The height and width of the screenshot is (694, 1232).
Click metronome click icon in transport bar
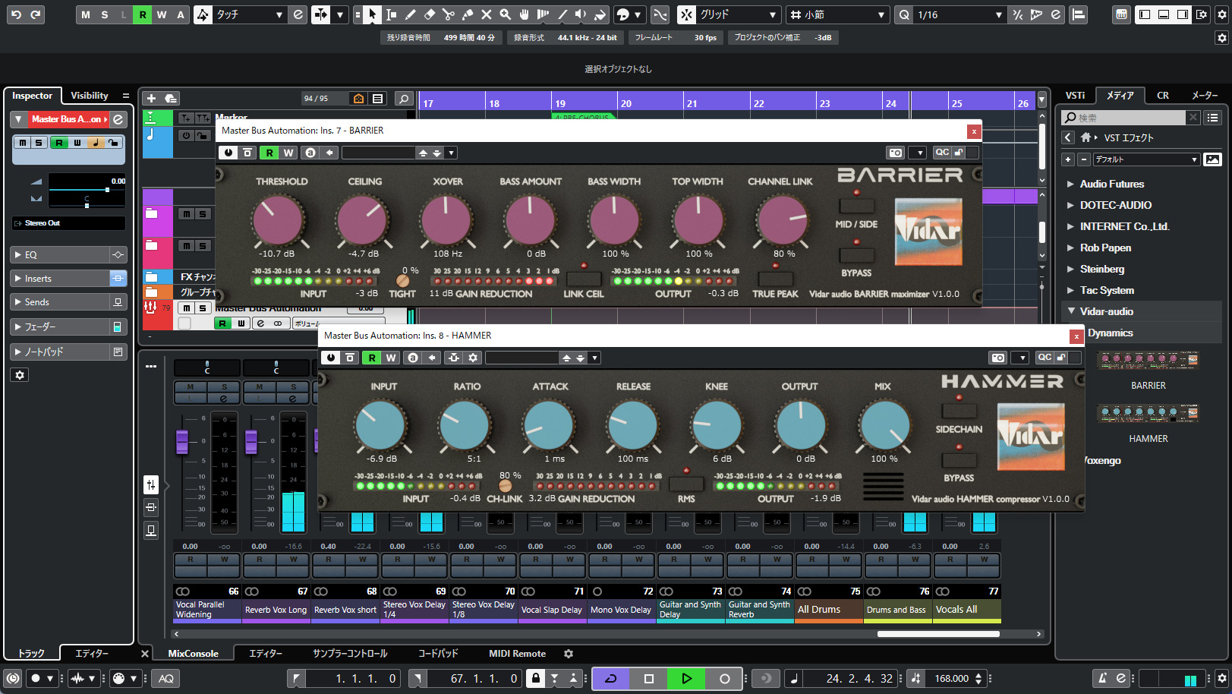[x=1104, y=678]
